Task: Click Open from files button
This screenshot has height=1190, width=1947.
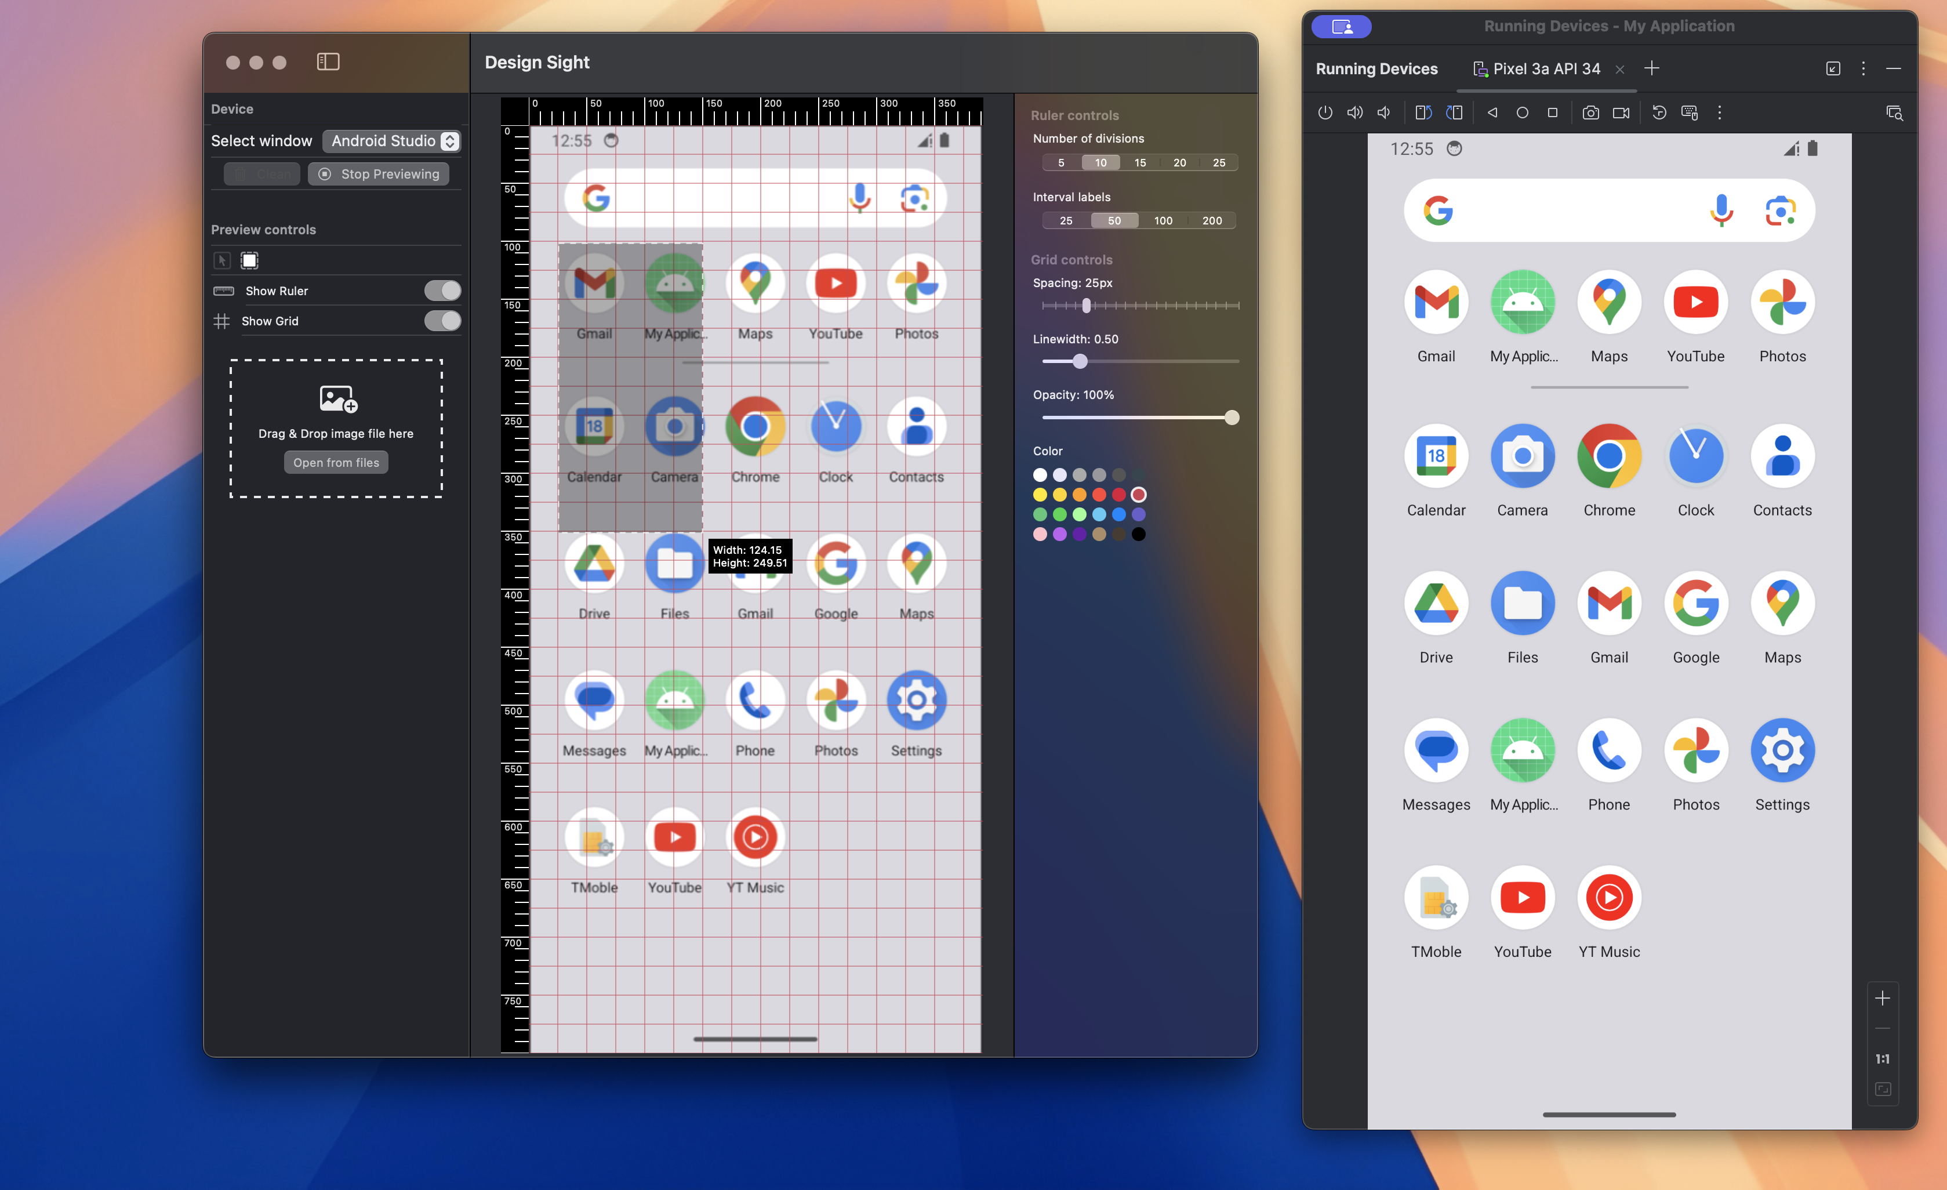Action: 336,462
